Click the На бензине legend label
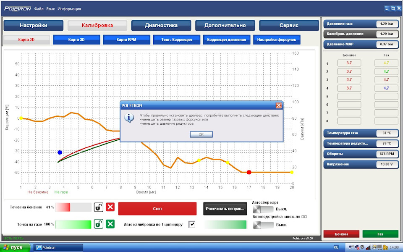This screenshot has height=252, width=403. 38,192
